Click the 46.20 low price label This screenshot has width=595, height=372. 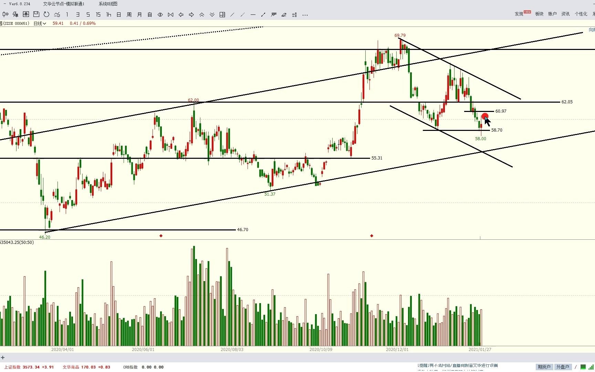pyautogui.click(x=44, y=237)
